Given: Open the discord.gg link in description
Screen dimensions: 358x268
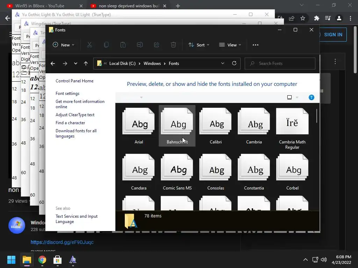Looking at the screenshot, I should pyautogui.click(x=62, y=242).
